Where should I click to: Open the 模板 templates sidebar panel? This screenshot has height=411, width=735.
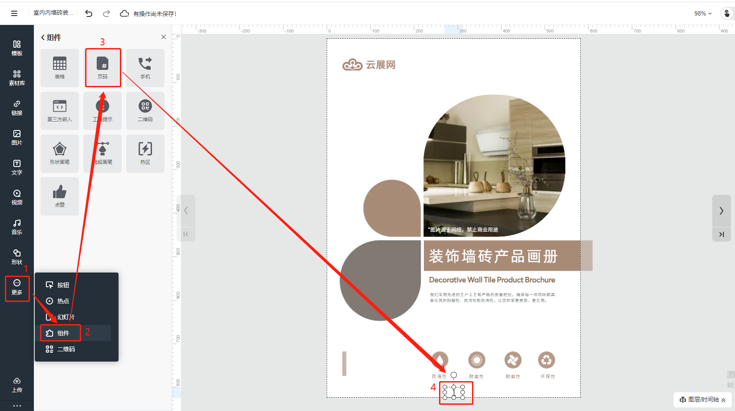(x=16, y=48)
